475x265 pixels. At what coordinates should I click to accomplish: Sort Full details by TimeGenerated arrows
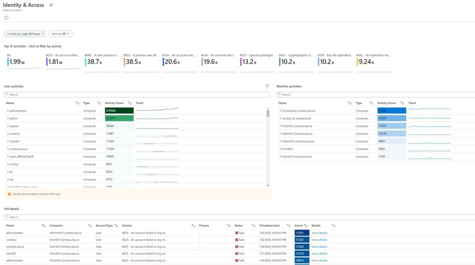click(x=289, y=226)
